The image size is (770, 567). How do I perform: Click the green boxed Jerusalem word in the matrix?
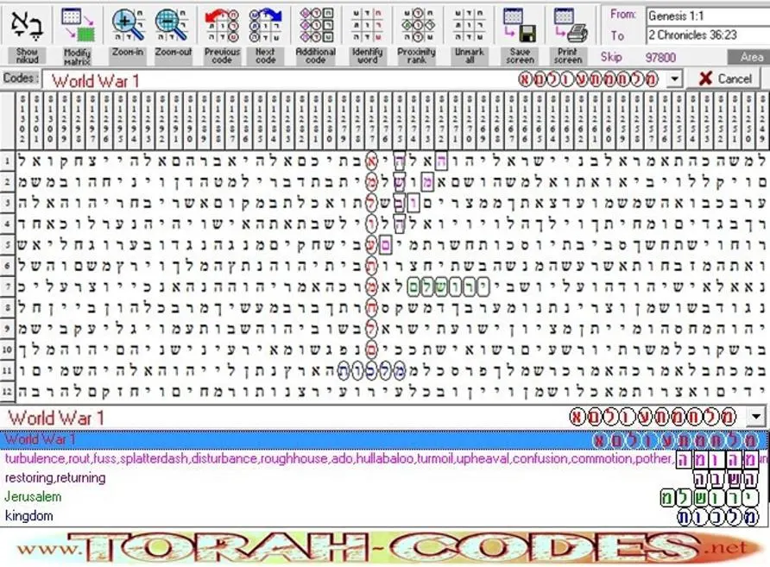[x=448, y=287]
